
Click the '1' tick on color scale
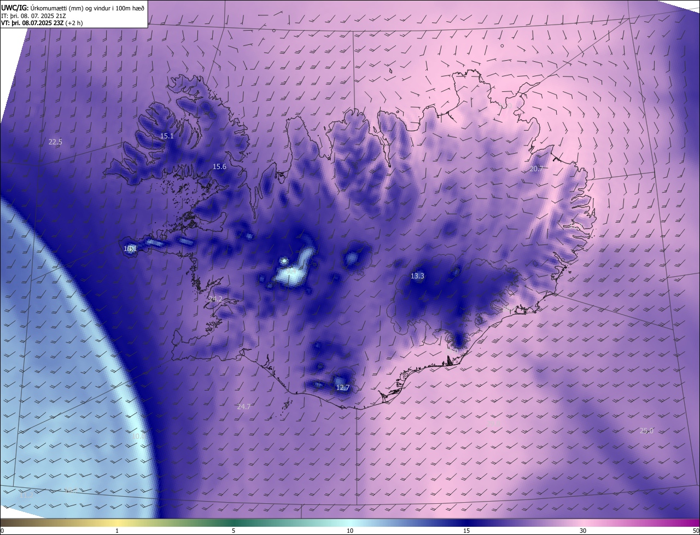click(x=117, y=531)
